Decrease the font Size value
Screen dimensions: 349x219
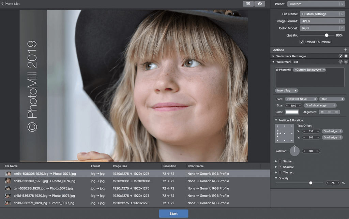click(x=287, y=106)
